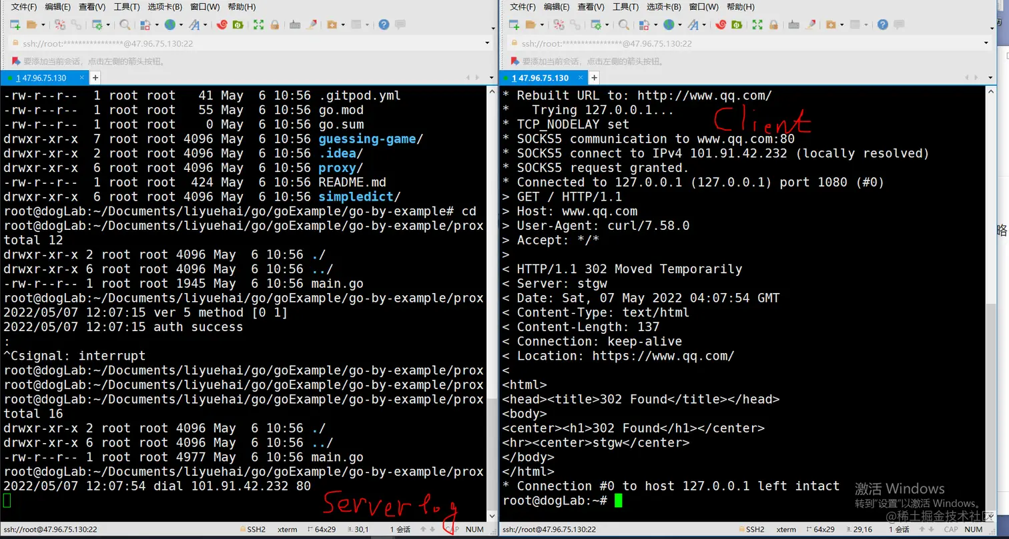Screen dimensions: 1009x539
Task: Click globe encoding icon in left window
Action: click(x=170, y=25)
